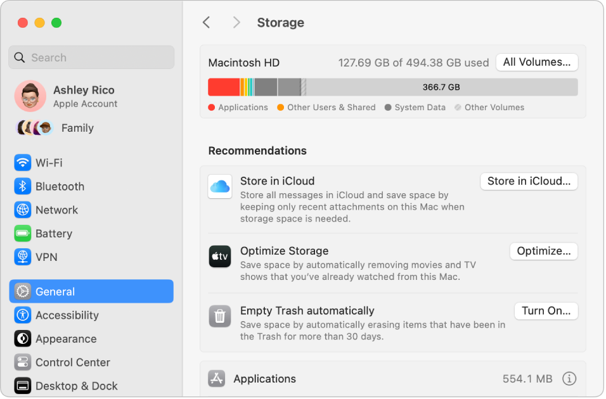
Task: Turn on Empty Trash automatically
Action: pyautogui.click(x=546, y=310)
